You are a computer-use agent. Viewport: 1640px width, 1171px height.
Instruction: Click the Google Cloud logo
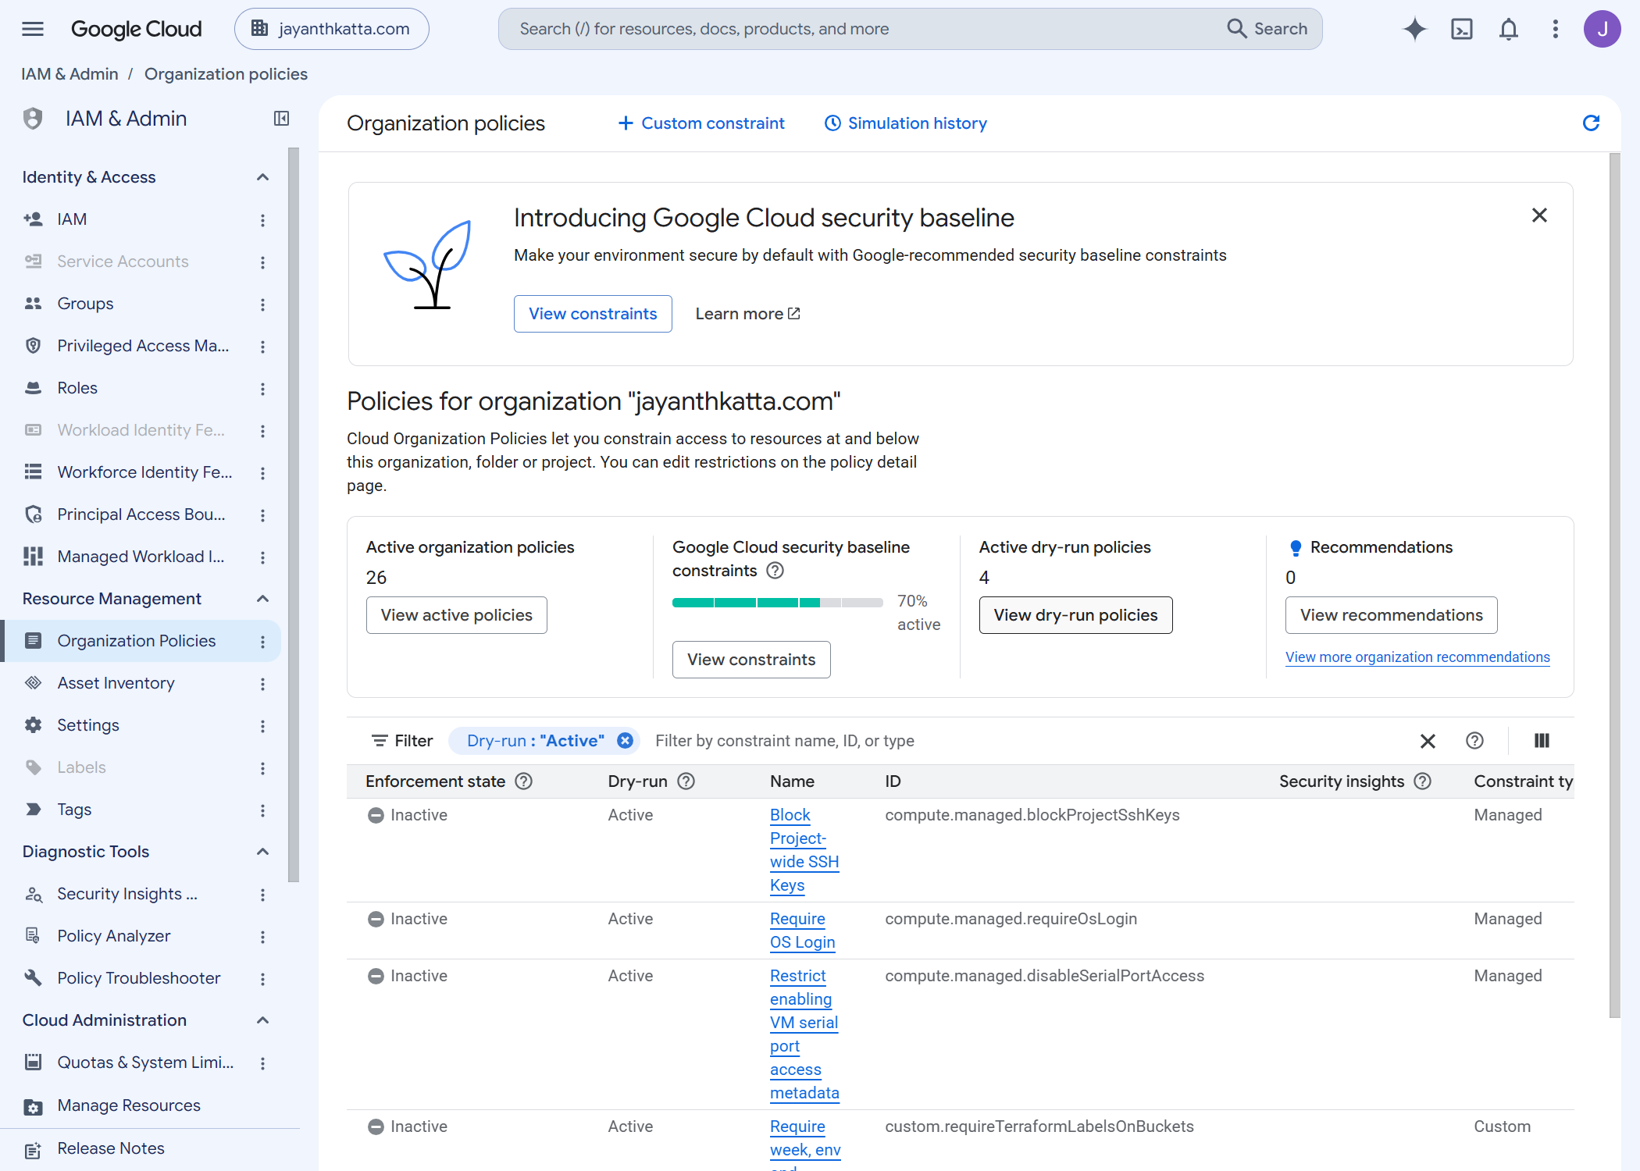tap(136, 29)
